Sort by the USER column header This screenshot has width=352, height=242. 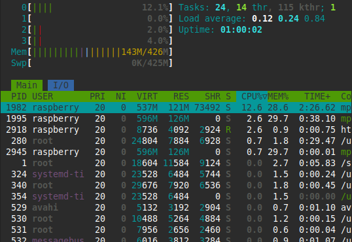click(x=43, y=97)
